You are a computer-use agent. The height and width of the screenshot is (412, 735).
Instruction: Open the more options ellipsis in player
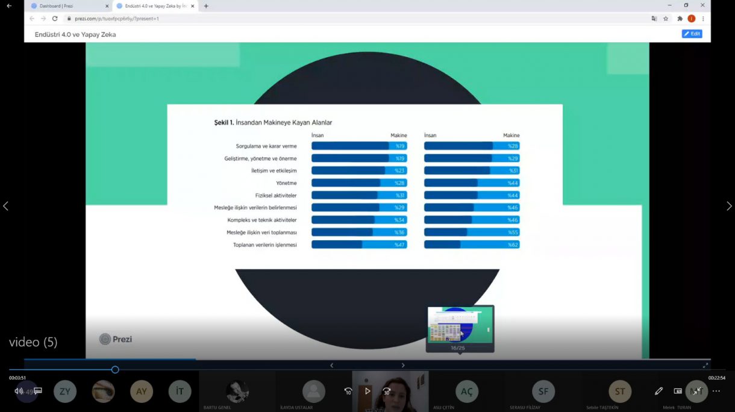(x=716, y=391)
